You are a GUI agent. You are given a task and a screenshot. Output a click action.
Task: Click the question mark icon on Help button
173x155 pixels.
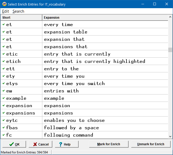(60, 144)
